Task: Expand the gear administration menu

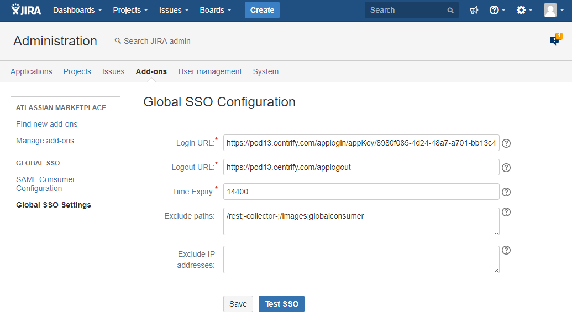Action: tap(524, 10)
